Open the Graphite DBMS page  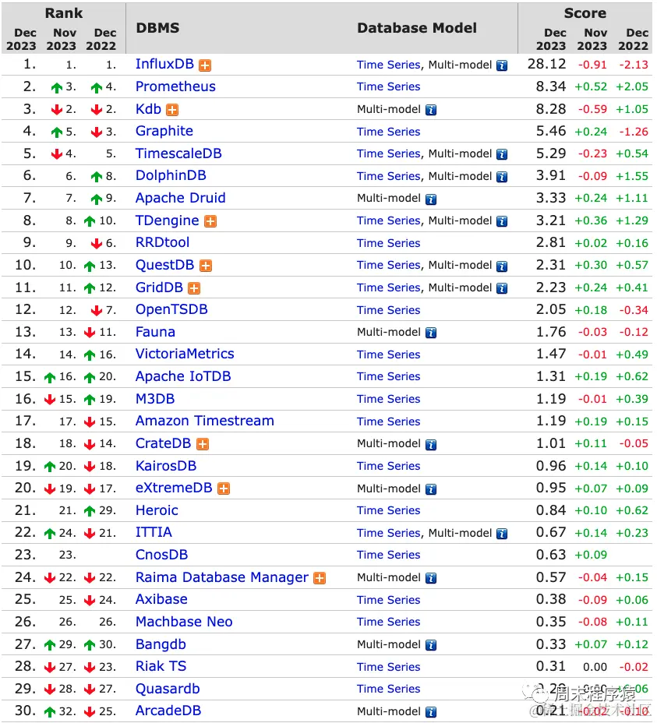164,131
